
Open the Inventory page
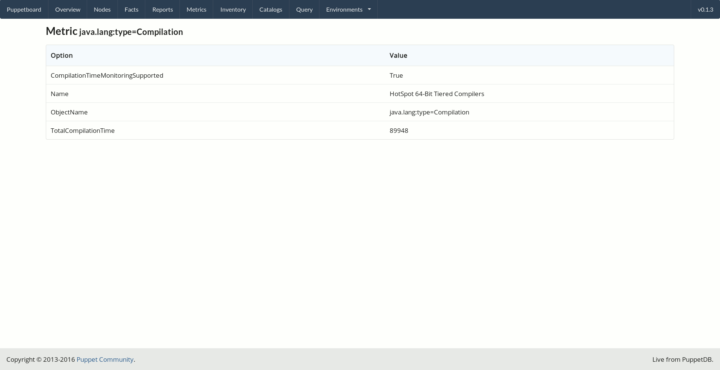[233, 9]
